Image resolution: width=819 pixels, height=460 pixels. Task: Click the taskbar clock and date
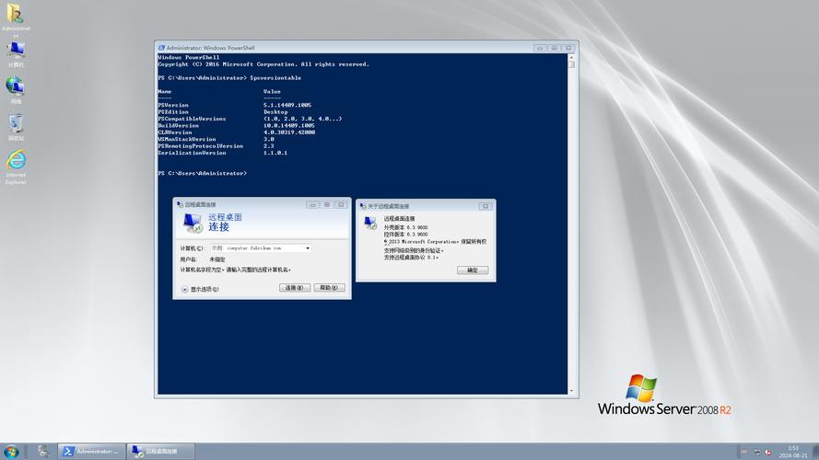click(793, 451)
